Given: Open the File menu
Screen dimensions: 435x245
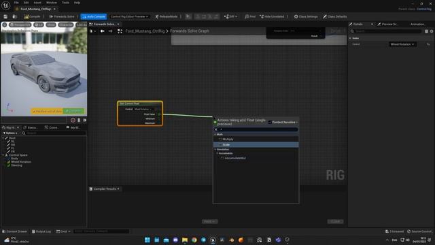Looking at the screenshot, I should coord(16,3).
